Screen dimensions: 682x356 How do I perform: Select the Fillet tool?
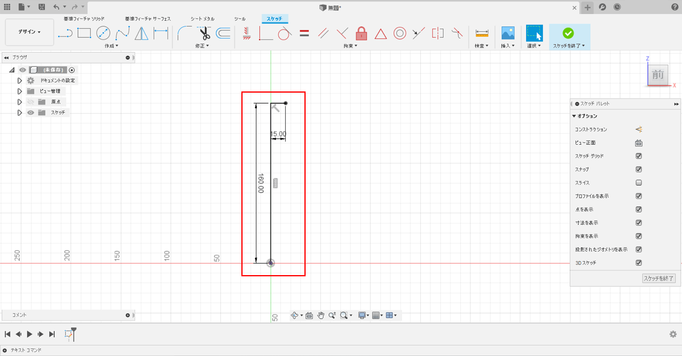184,33
